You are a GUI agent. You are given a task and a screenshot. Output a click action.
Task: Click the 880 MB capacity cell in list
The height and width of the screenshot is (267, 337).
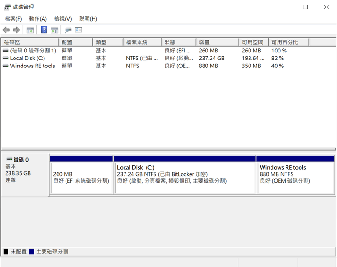(208, 66)
